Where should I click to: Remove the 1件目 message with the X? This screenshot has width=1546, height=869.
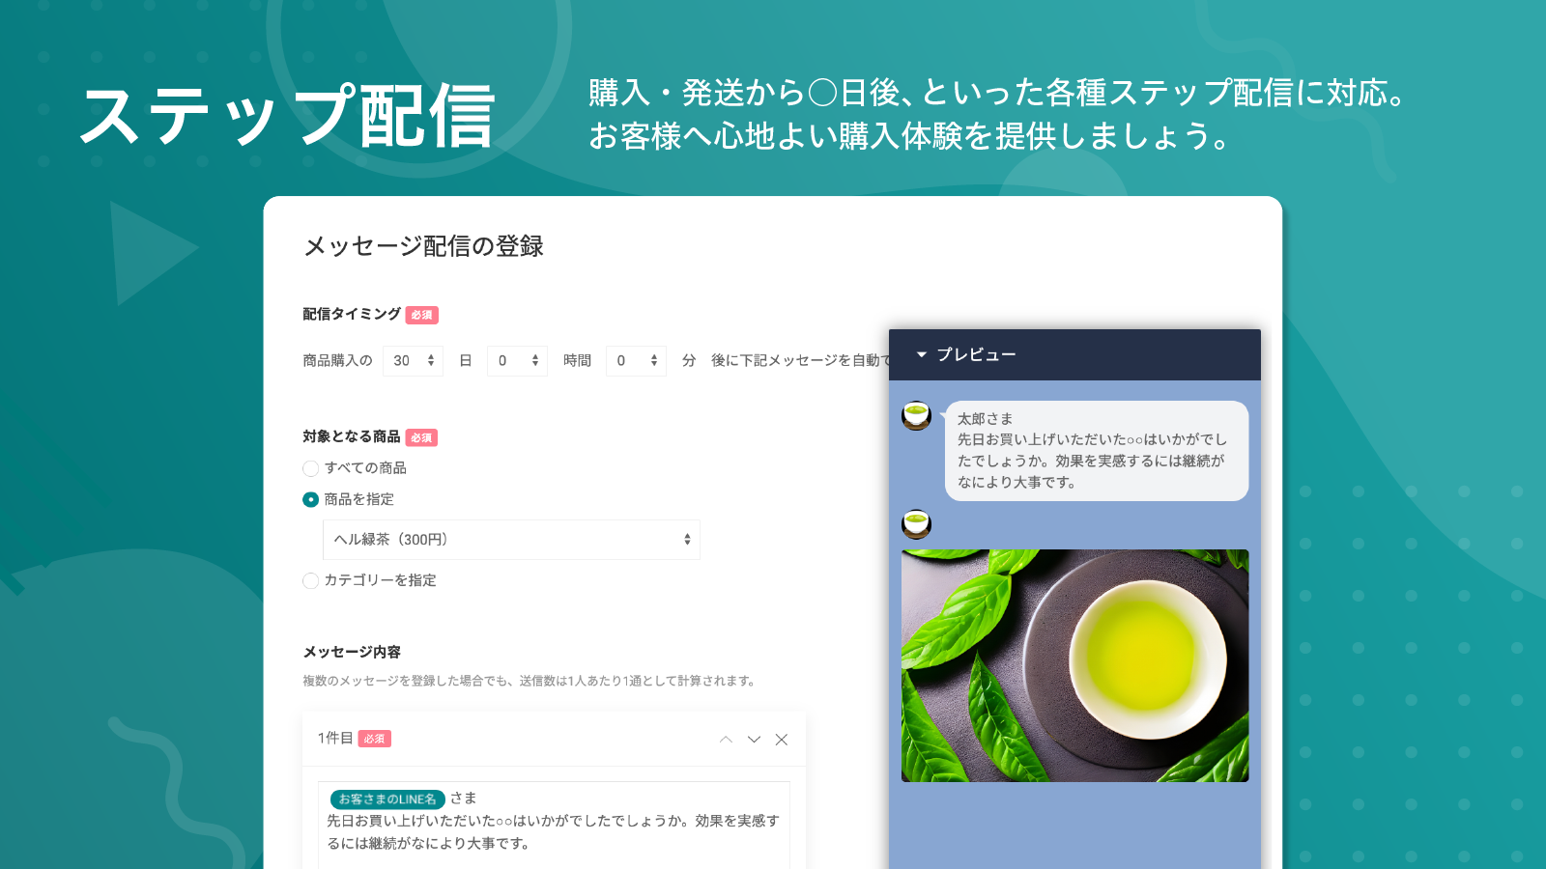point(782,739)
